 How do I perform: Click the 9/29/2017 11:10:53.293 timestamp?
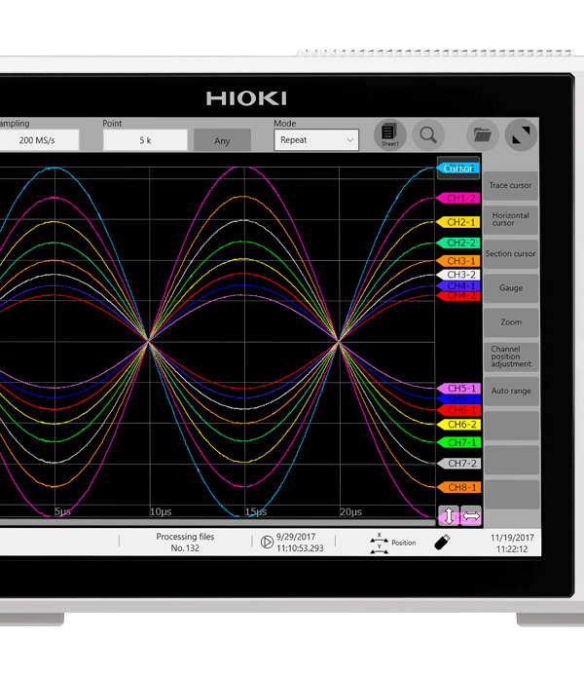click(300, 543)
